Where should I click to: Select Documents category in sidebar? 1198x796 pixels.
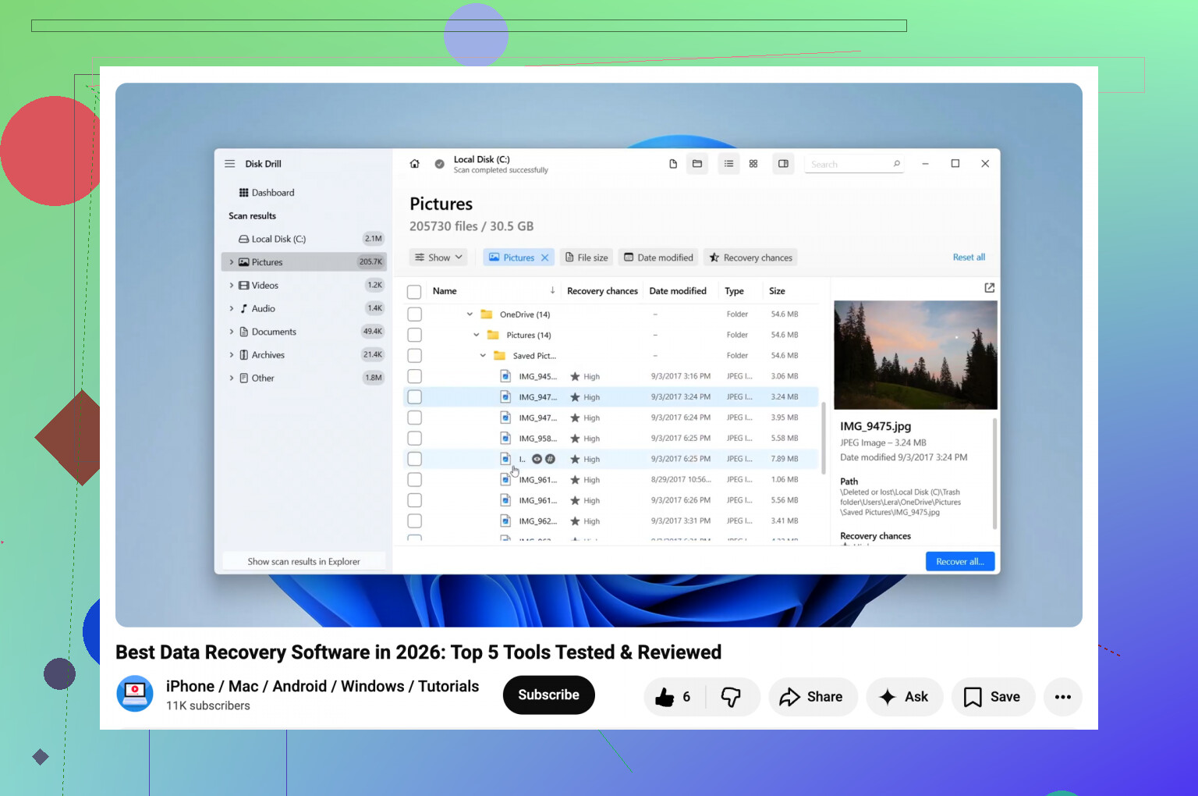point(304,332)
